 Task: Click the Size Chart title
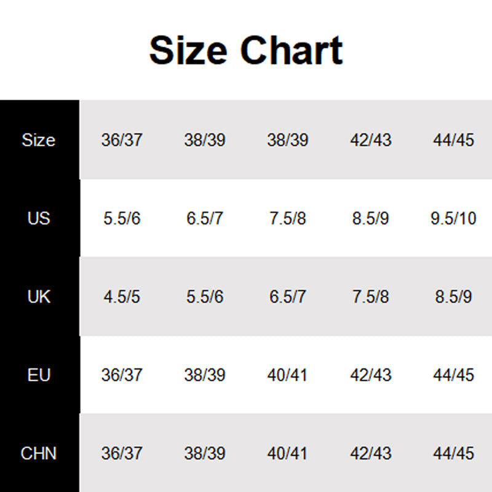[246, 50]
